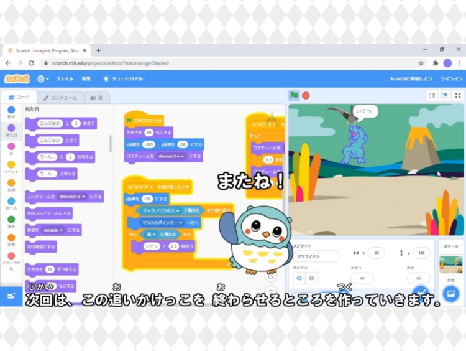The height and width of the screenshot is (351, 466).
Task: Click the 次のコスチュームにする block
Action: pos(49,213)
